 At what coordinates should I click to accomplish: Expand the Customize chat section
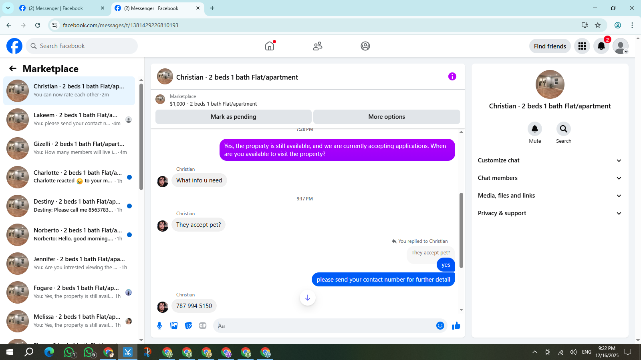pos(550,160)
